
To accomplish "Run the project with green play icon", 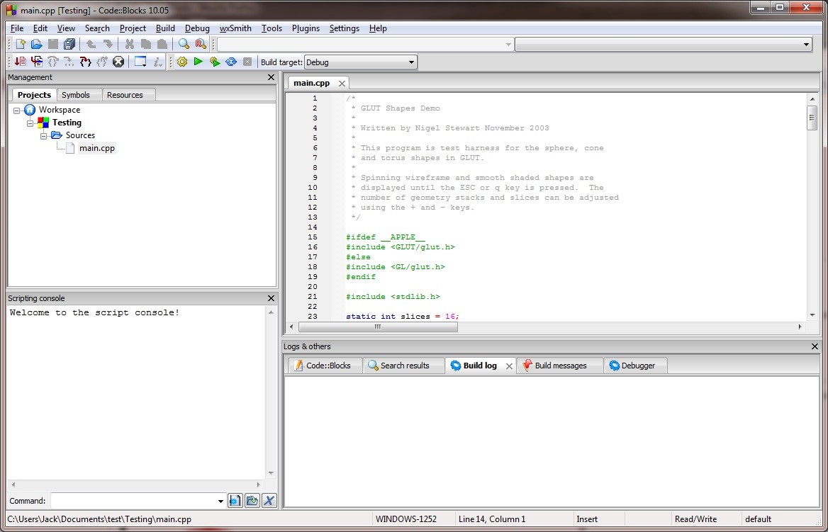I will (x=198, y=62).
